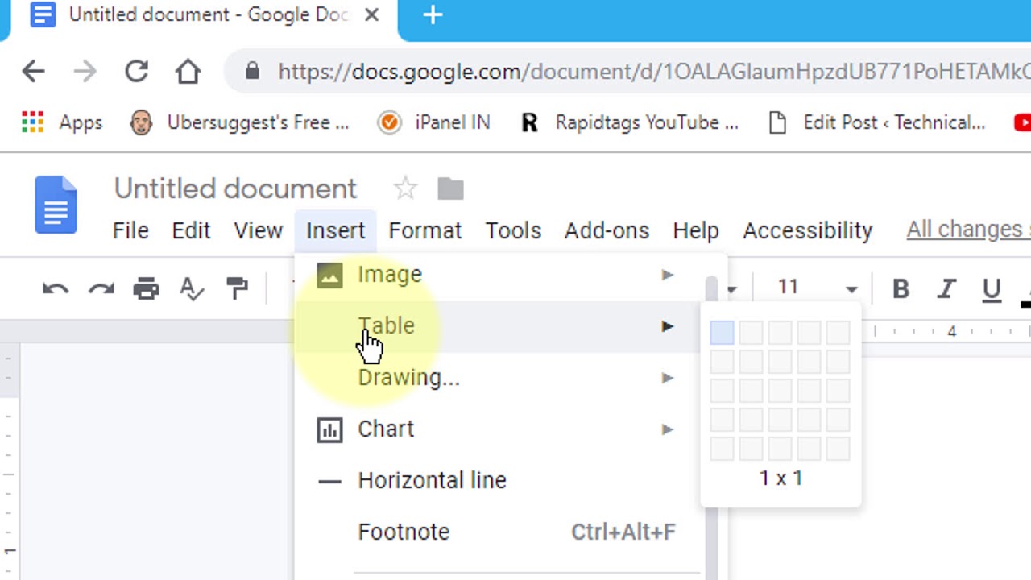Click the Google Docs home icon
Screen dimensions: 1031x580
[x=56, y=205]
